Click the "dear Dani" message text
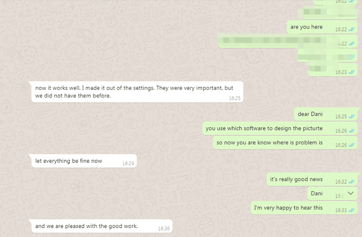Screen dimensions: 362x237 pyautogui.click(x=310, y=114)
